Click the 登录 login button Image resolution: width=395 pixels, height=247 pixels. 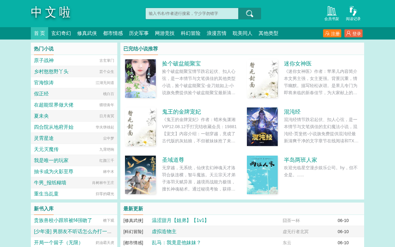[353, 33]
